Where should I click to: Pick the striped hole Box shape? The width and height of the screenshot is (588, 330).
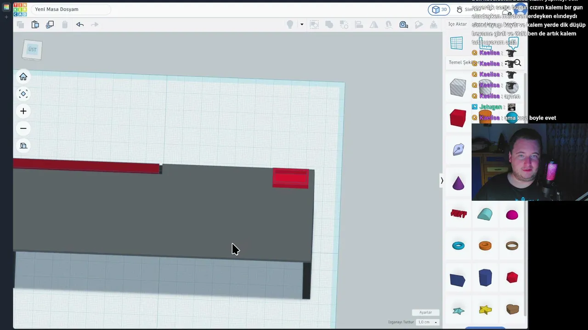(x=458, y=88)
